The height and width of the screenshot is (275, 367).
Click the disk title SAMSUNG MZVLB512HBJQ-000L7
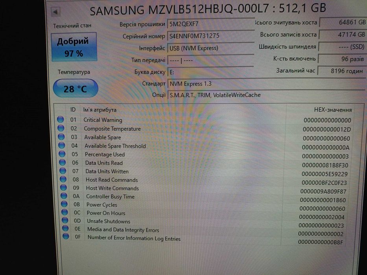pyautogui.click(x=179, y=9)
